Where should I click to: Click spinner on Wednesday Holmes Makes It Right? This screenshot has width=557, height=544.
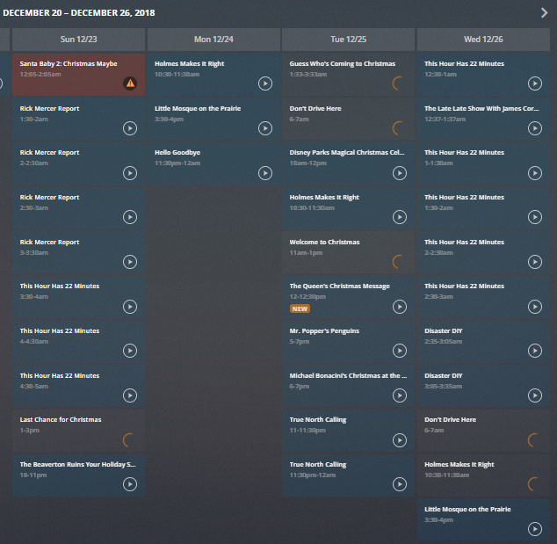coord(533,484)
